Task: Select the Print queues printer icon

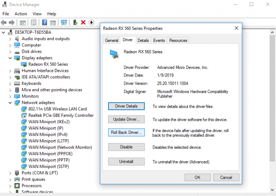Action: click(x=17, y=179)
